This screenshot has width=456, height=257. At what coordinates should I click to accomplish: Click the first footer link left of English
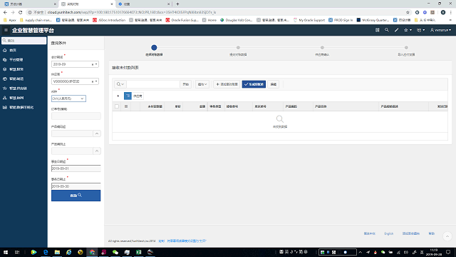point(370,233)
